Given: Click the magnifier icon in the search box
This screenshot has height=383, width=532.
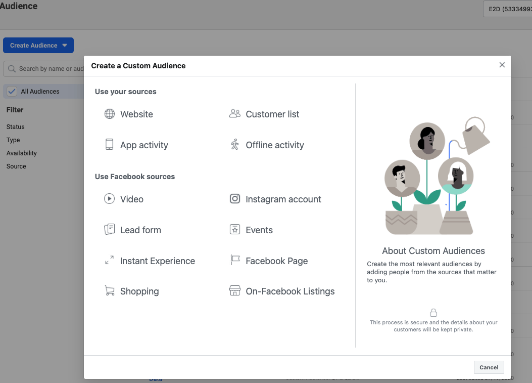Looking at the screenshot, I should point(12,69).
